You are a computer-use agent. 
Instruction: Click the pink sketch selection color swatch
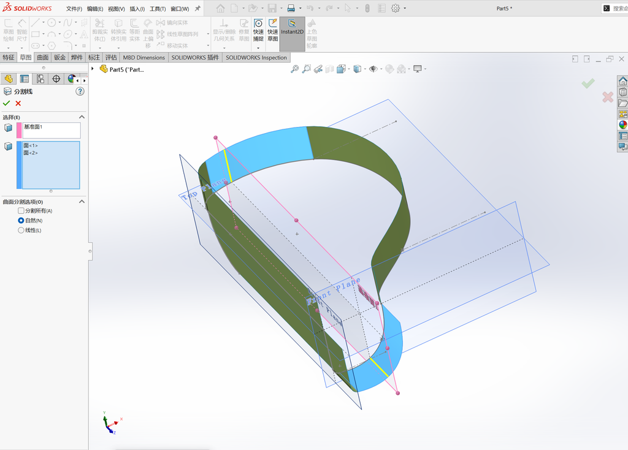coord(19,131)
